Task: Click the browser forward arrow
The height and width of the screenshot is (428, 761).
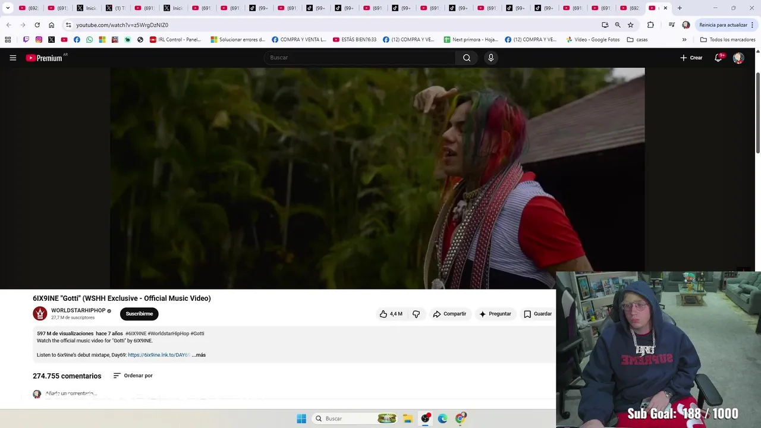Action: point(23,25)
